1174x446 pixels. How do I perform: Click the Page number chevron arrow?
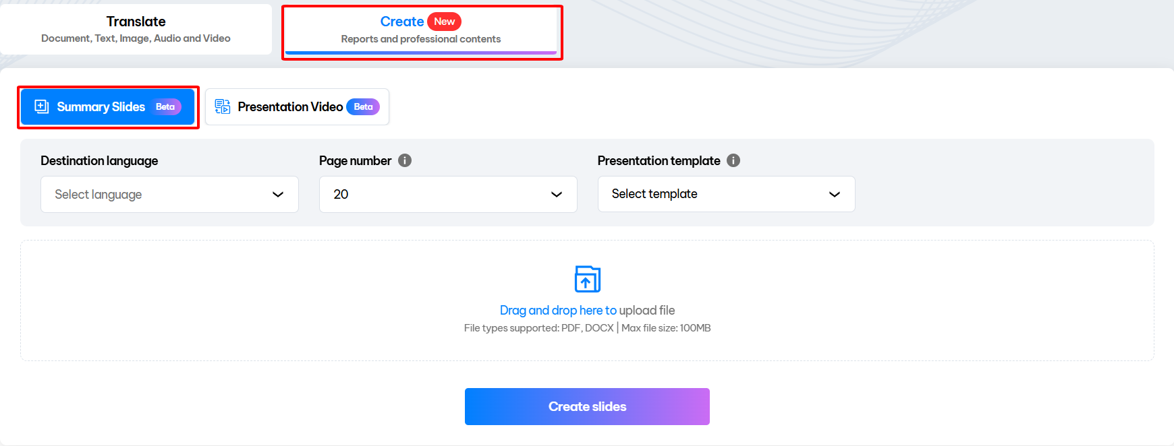557,195
